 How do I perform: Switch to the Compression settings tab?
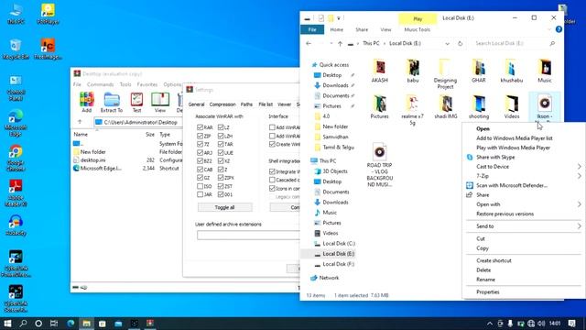coord(222,104)
